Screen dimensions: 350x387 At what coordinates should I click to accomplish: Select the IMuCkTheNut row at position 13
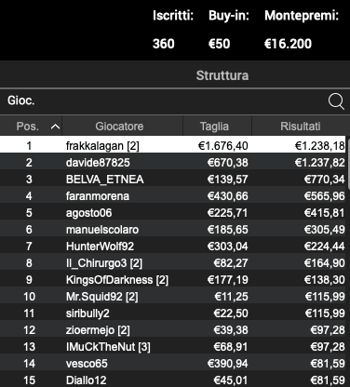[173, 346]
